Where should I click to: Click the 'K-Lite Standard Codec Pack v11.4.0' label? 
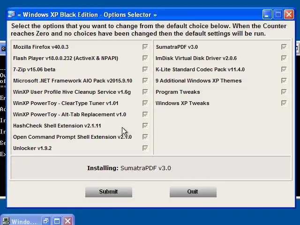tap(200, 69)
